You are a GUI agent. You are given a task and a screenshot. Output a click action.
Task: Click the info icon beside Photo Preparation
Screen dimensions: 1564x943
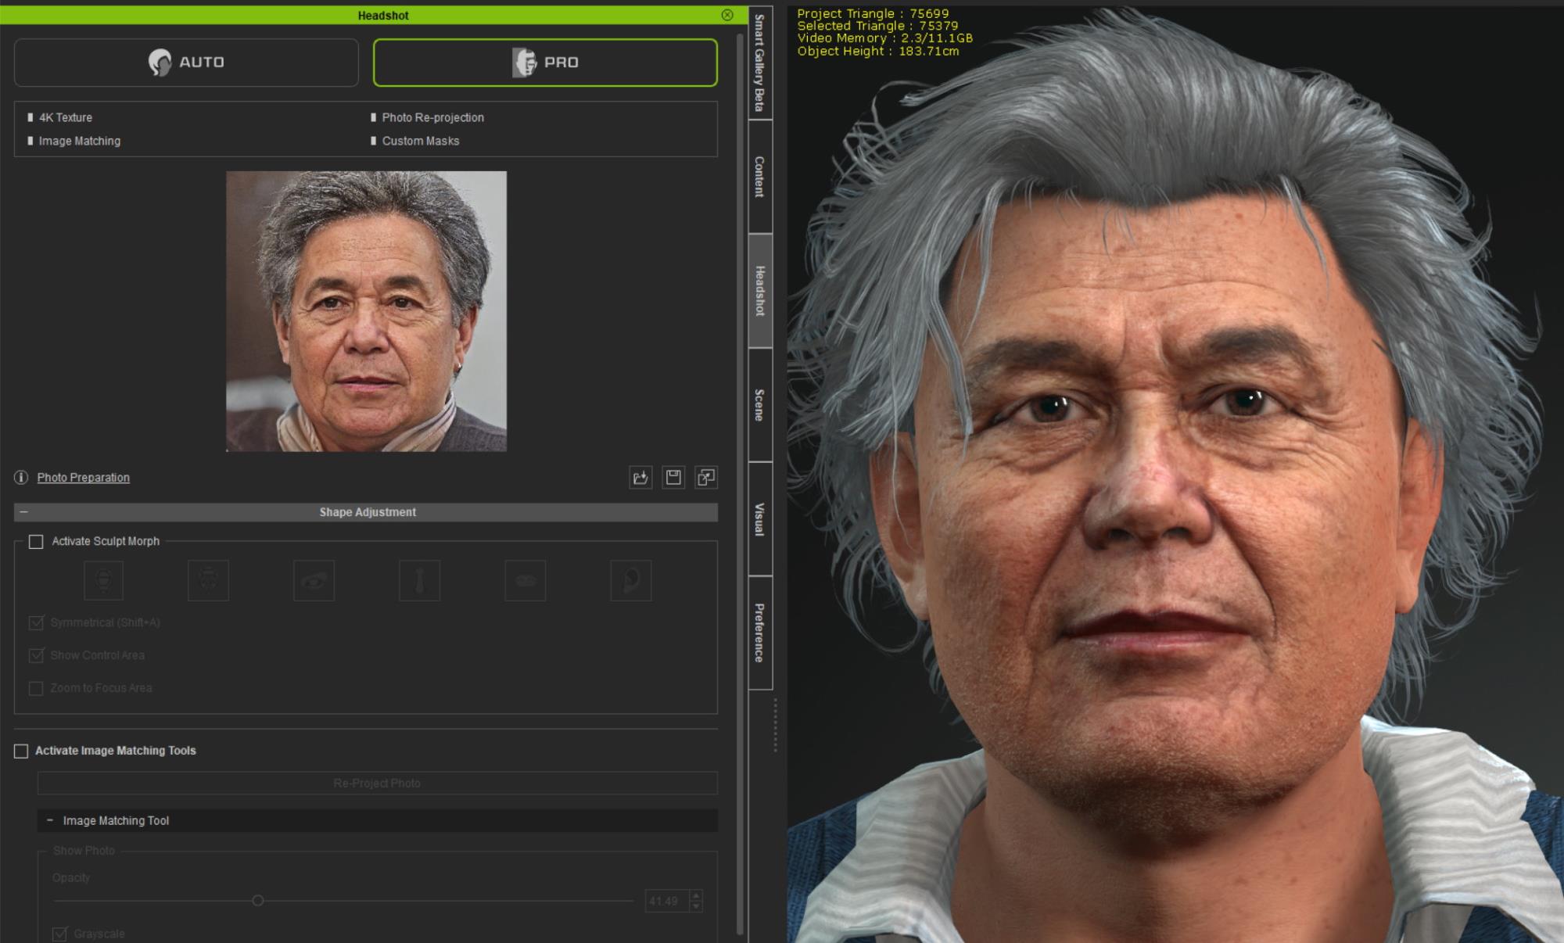pos(21,477)
